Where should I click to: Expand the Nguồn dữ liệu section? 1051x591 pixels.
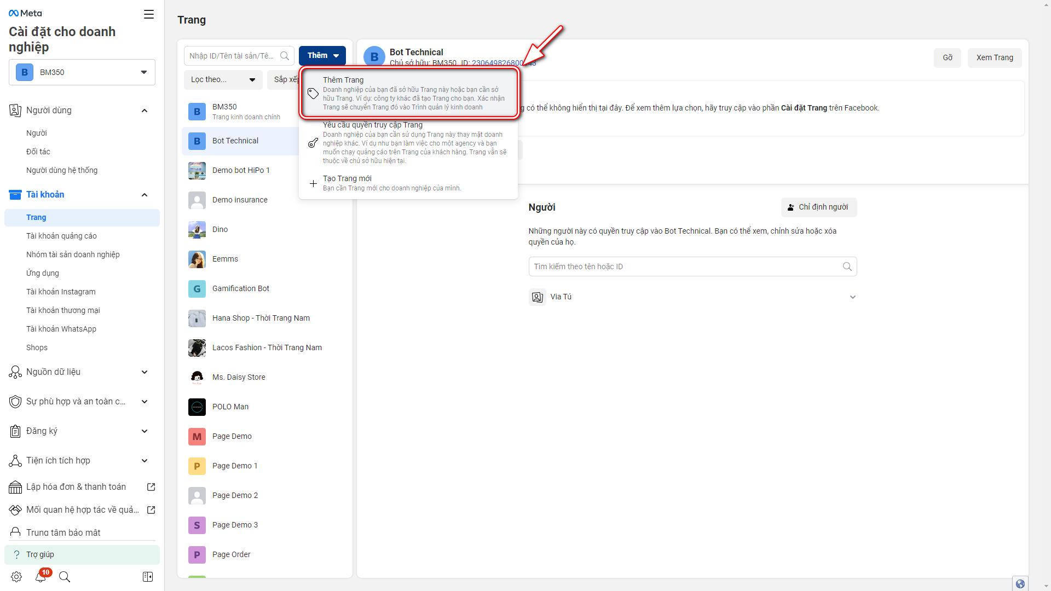(145, 372)
